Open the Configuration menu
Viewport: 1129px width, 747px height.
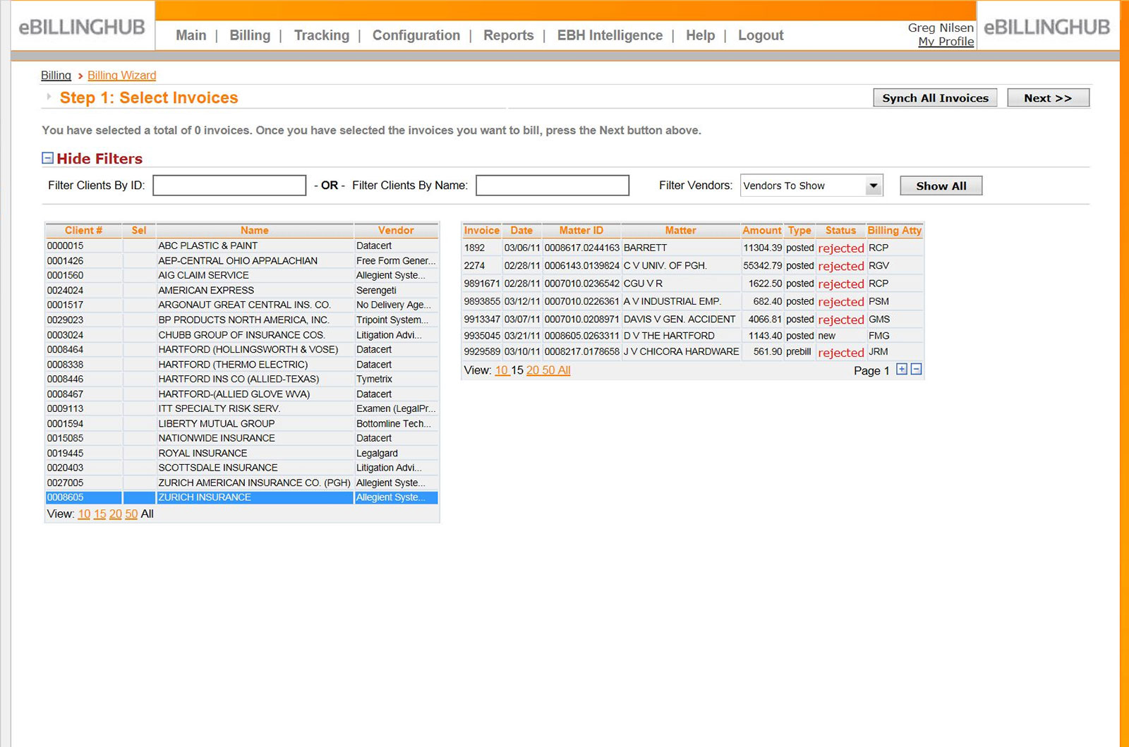tap(416, 35)
